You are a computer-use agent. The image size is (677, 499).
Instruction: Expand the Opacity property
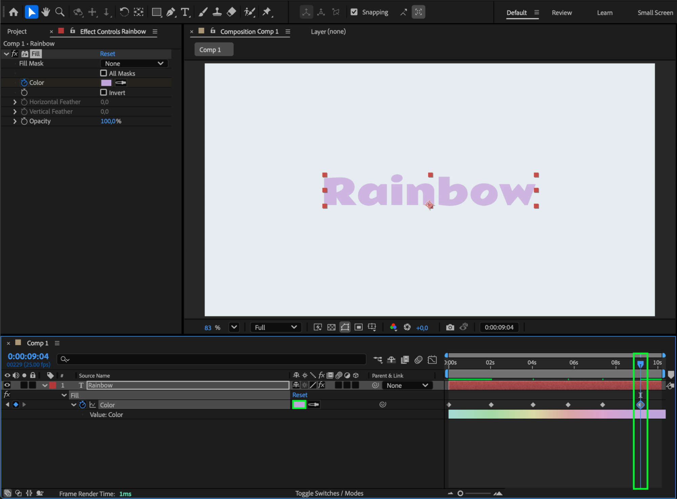coord(15,121)
